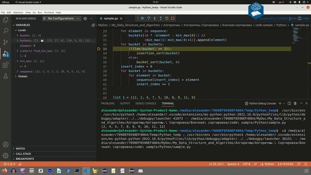Split the terminal panel
This screenshot has width=311, height=175.
(290, 104)
